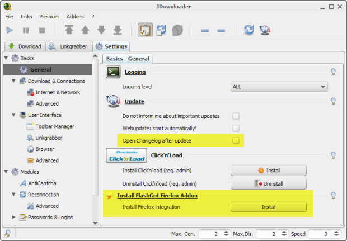Open the Logging level dropdown
347x241 pixels.
coord(279,87)
